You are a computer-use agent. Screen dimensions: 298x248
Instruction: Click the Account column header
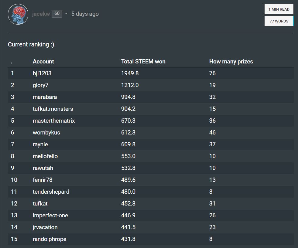43,62
